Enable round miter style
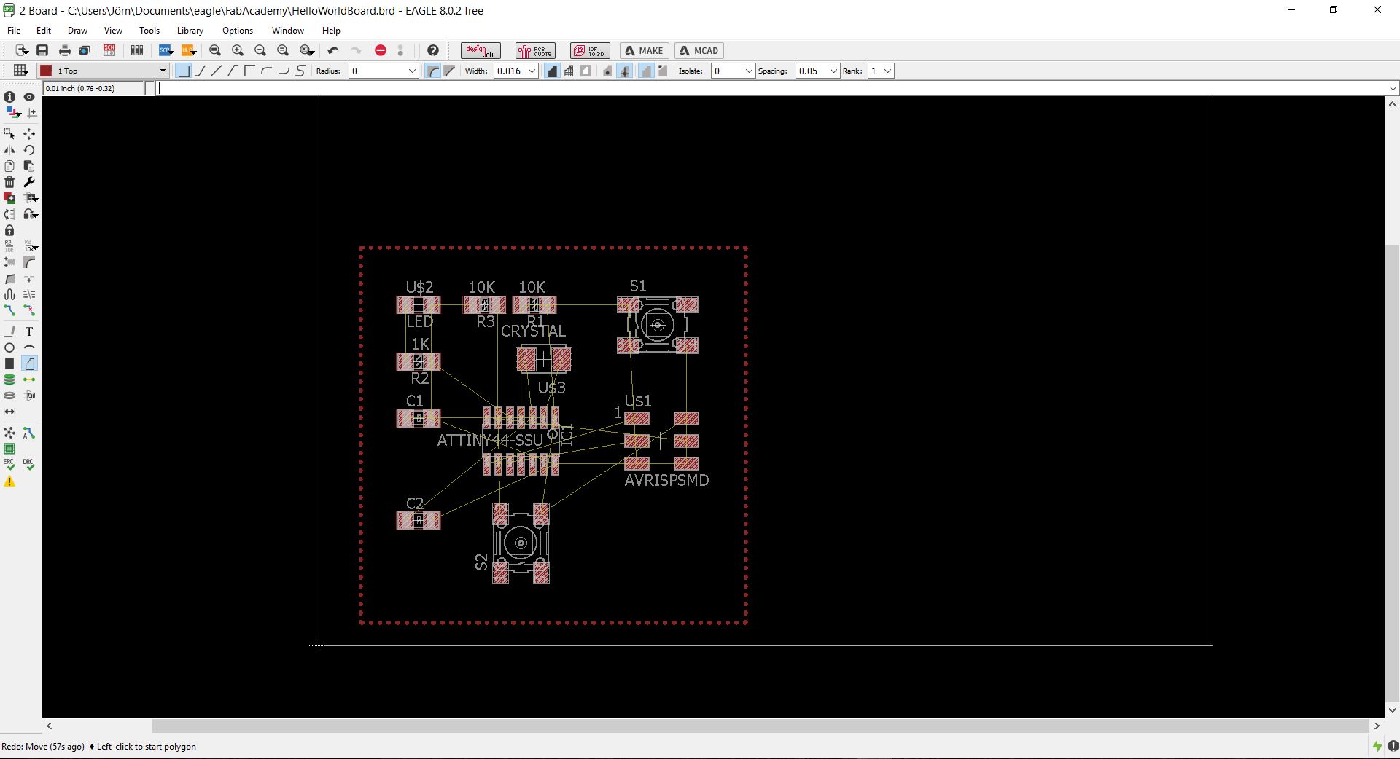 pos(433,71)
